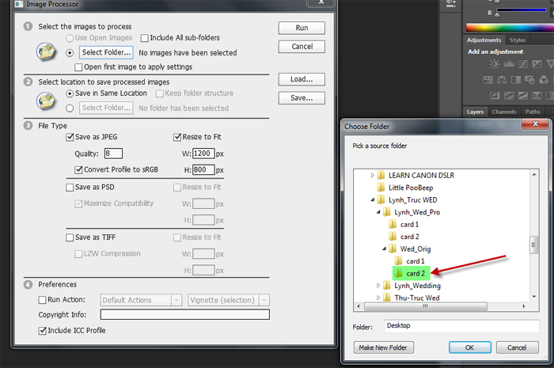Enable Include All sub-folders
This screenshot has height=368, width=554.
pos(144,38)
